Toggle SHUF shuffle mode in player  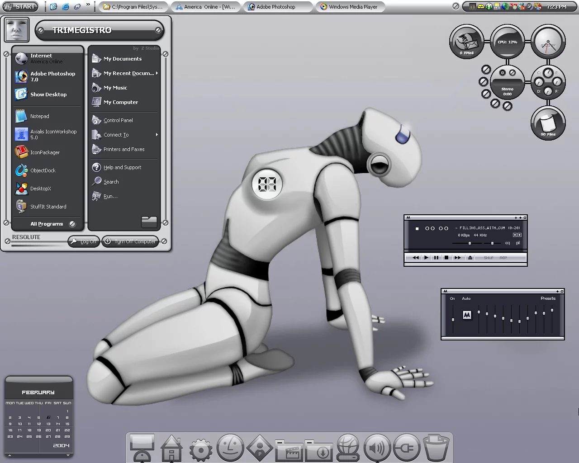pos(489,258)
